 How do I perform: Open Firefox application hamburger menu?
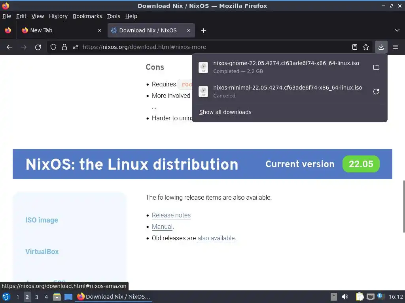[396, 47]
